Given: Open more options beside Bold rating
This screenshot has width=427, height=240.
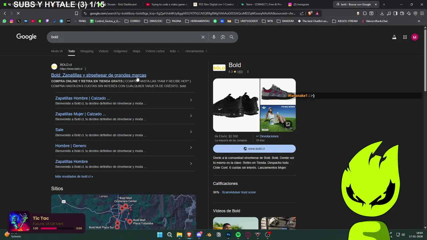Looking at the screenshot, I should (248, 72).
